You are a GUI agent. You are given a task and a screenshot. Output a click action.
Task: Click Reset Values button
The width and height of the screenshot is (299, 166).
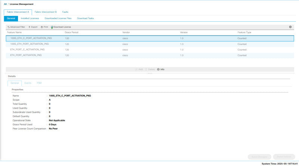[284, 157]
